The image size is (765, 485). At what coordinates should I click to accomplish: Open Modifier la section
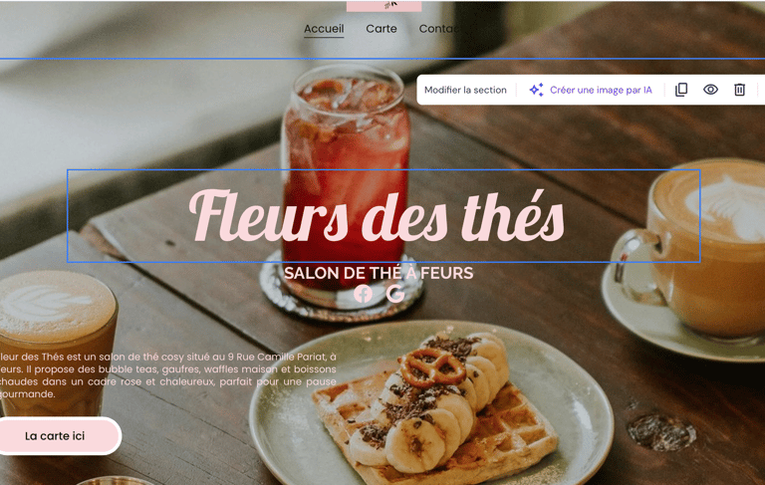coord(465,90)
